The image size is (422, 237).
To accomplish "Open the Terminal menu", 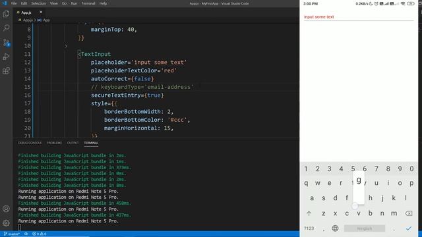I will click(88, 3).
